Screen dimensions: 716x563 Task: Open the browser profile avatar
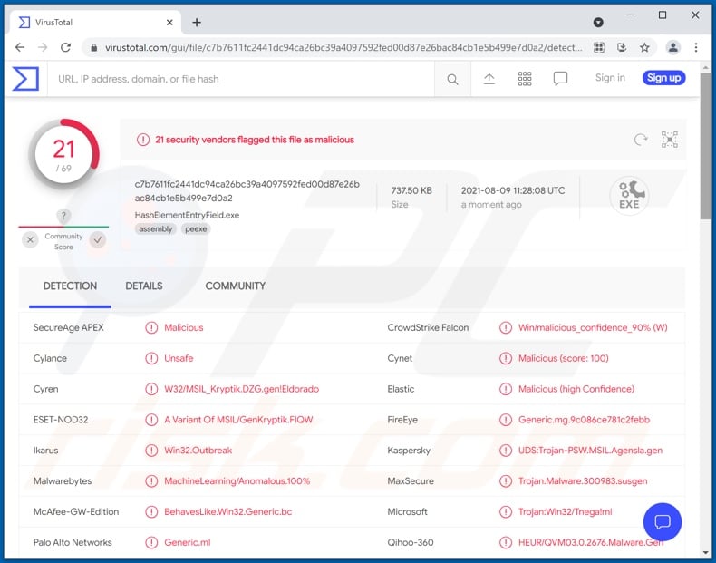[x=673, y=47]
